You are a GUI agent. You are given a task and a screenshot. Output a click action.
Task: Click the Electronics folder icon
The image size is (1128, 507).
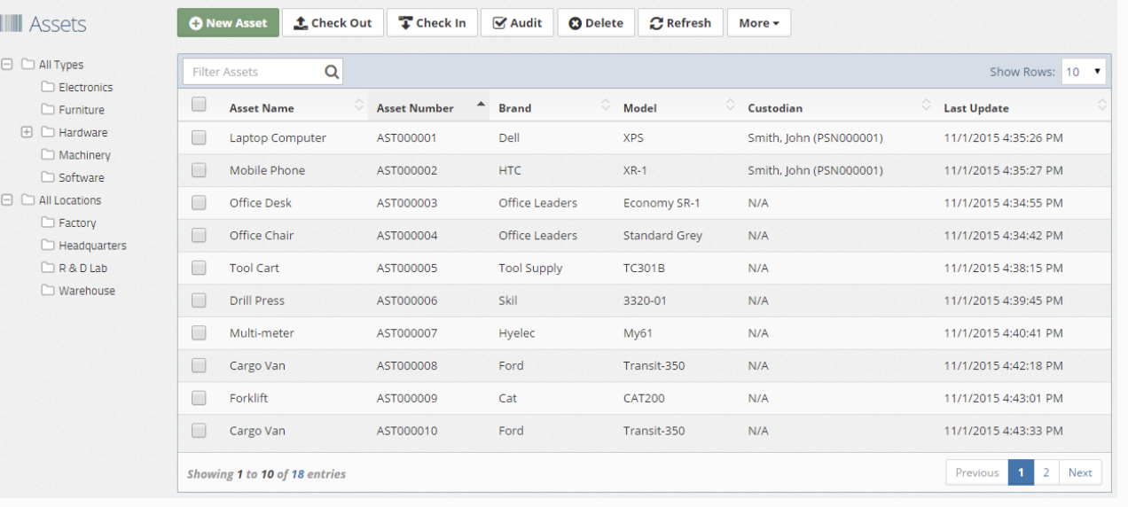coord(48,87)
